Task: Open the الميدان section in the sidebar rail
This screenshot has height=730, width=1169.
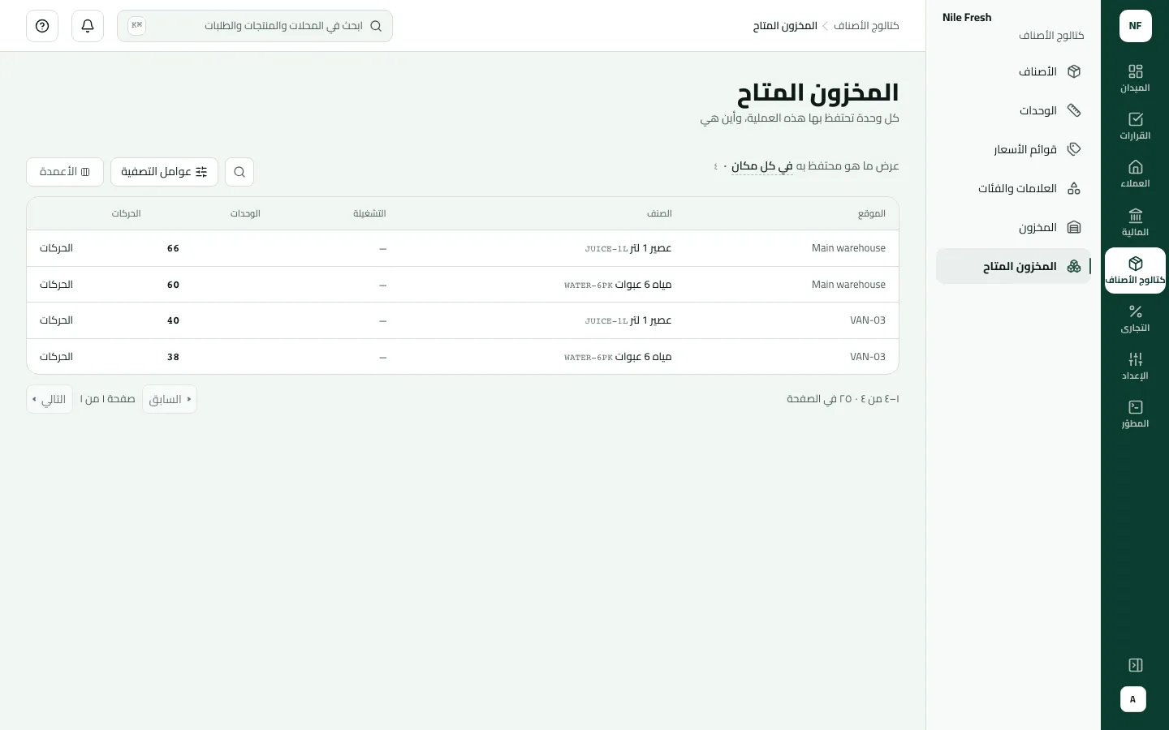Action: click(x=1135, y=78)
